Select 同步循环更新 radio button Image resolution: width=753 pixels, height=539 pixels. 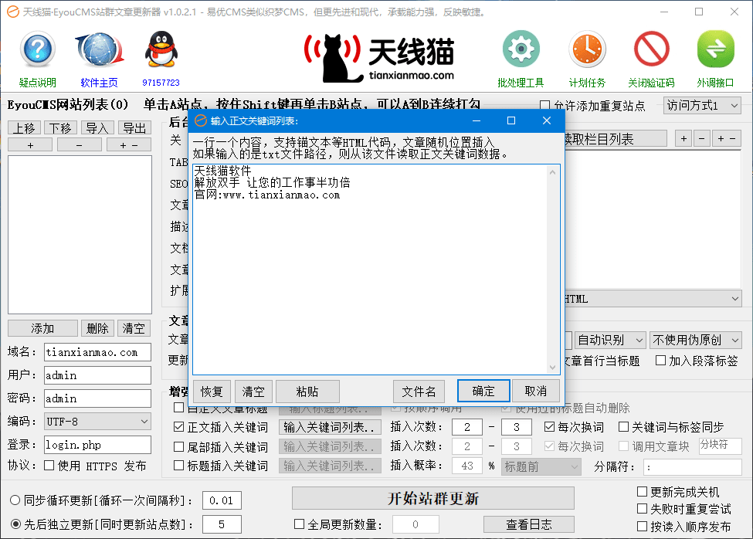[x=15, y=500]
